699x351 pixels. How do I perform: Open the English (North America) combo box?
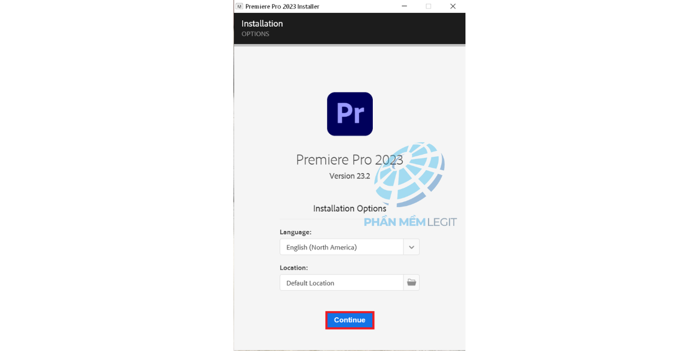click(349, 247)
